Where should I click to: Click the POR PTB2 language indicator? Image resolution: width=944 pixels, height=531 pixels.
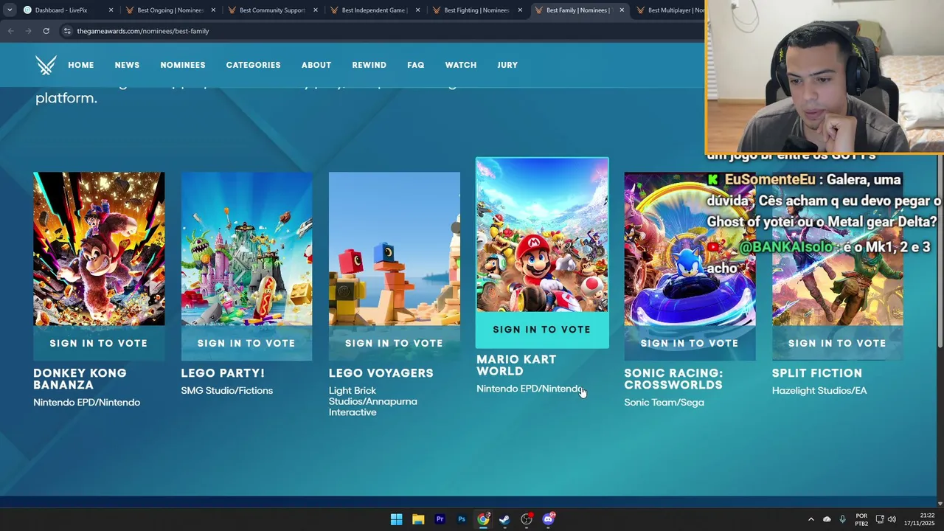(861, 519)
